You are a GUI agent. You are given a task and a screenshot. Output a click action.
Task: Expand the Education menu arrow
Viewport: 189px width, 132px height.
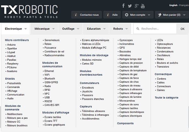coord(104,29)
